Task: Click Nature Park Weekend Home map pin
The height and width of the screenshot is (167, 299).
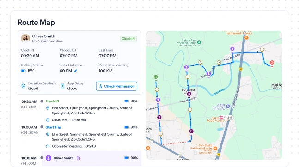Action: 199,42
